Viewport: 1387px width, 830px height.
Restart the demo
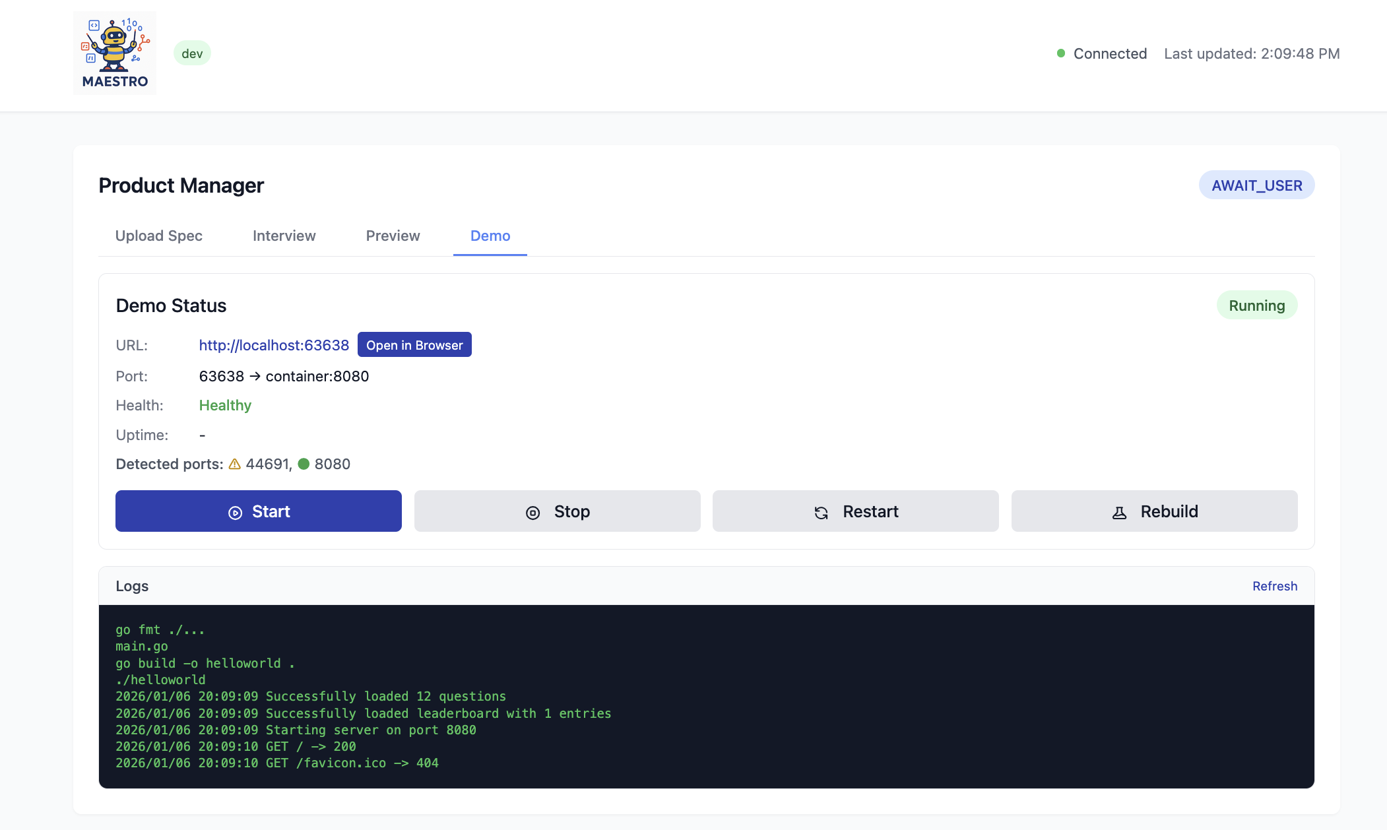(856, 511)
